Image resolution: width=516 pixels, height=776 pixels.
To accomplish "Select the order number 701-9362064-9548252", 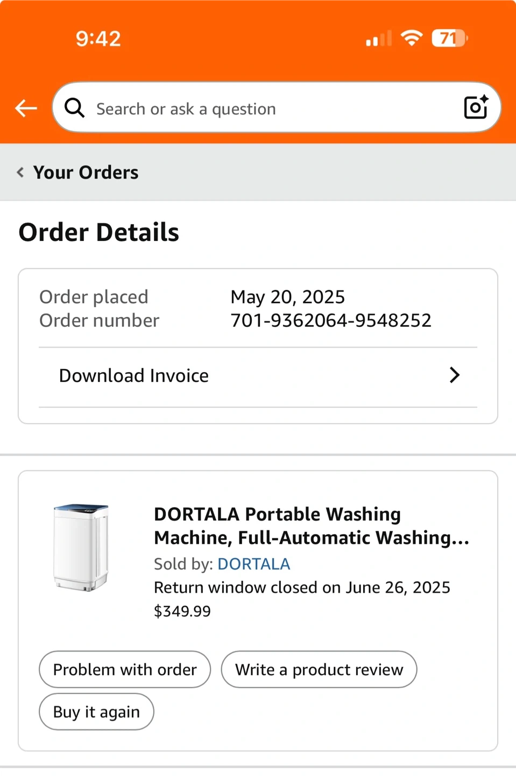I will [x=330, y=321].
